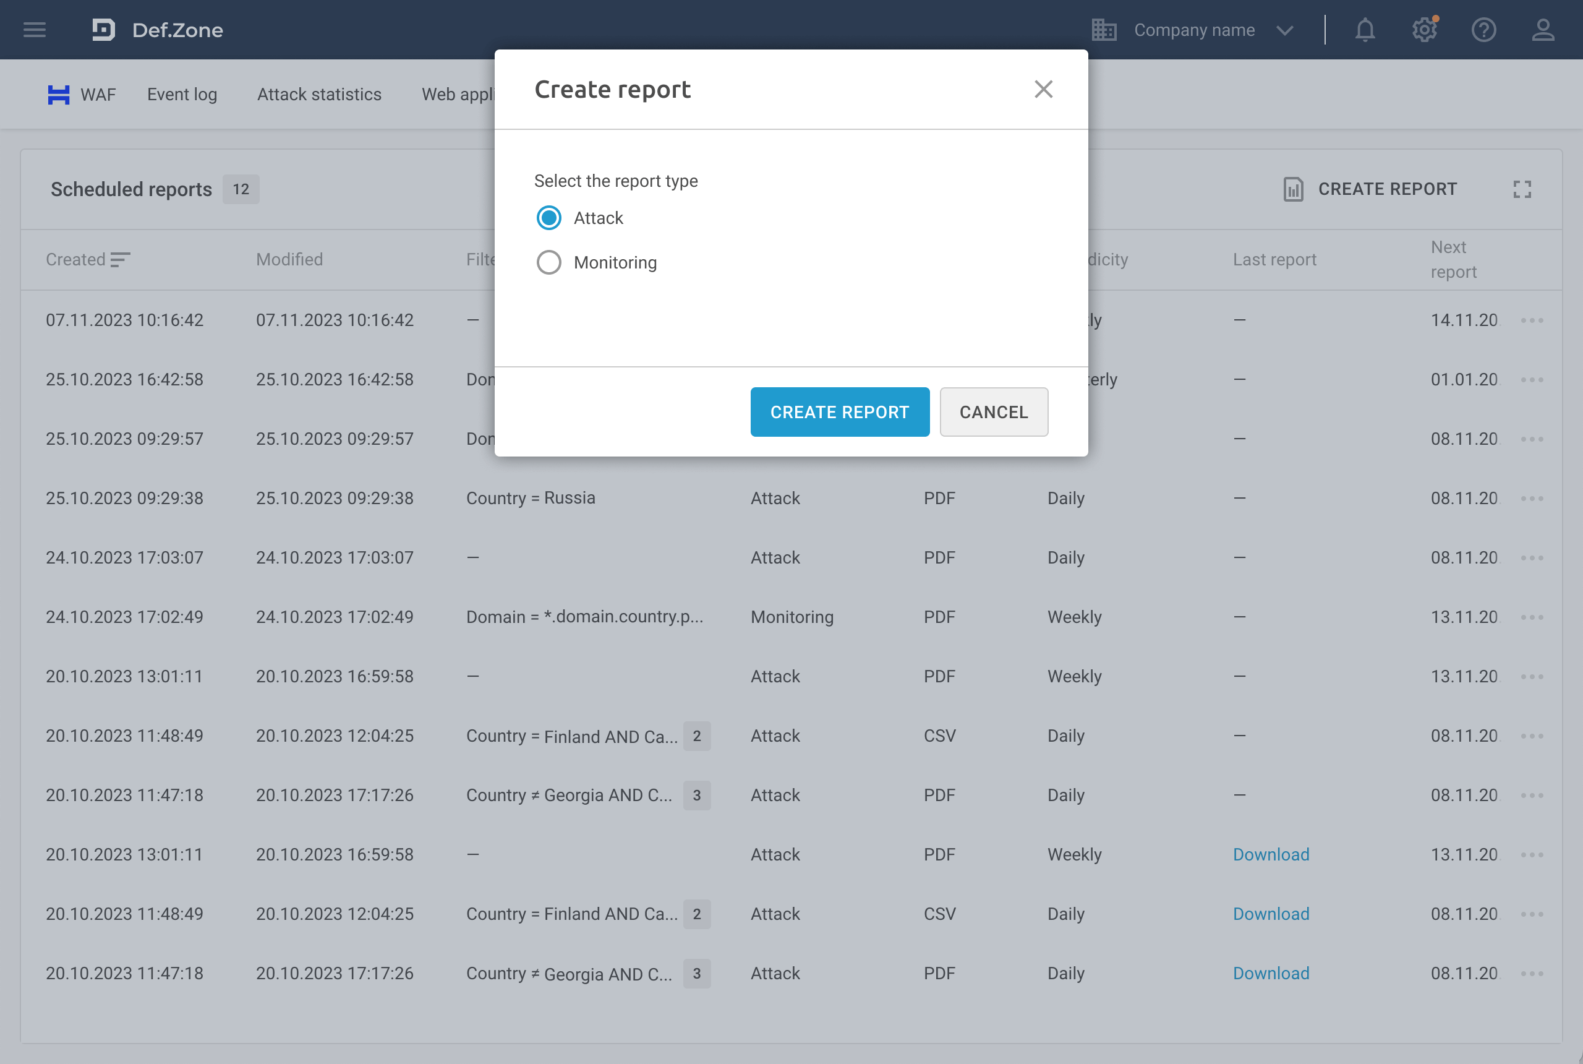The image size is (1583, 1064).
Task: Switch to the Event log tab
Action: click(x=182, y=94)
